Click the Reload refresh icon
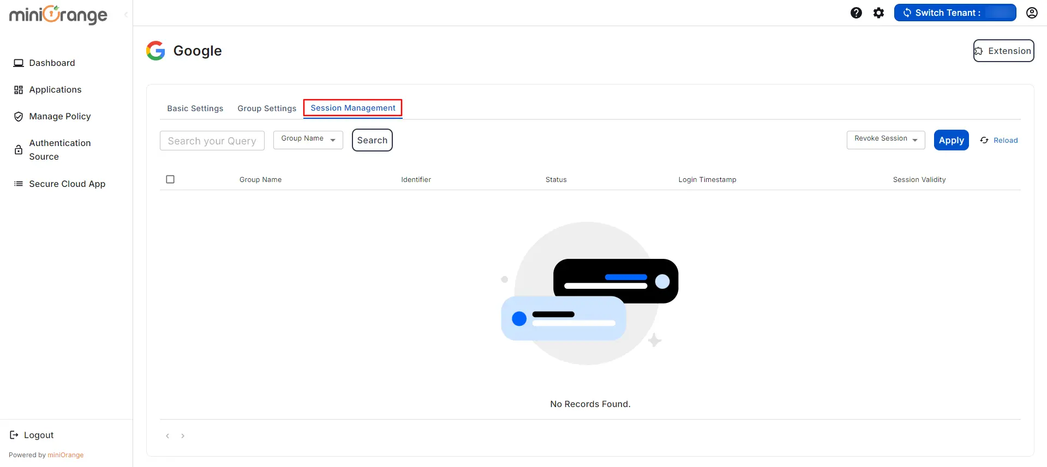 (x=984, y=141)
